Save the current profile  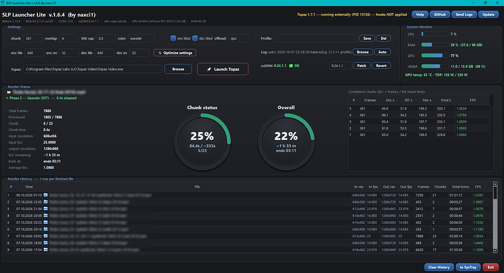[x=367, y=38]
